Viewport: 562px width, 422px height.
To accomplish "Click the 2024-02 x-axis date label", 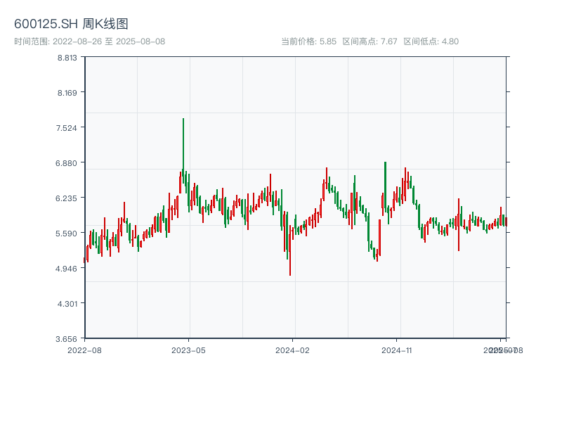I will [x=293, y=350].
